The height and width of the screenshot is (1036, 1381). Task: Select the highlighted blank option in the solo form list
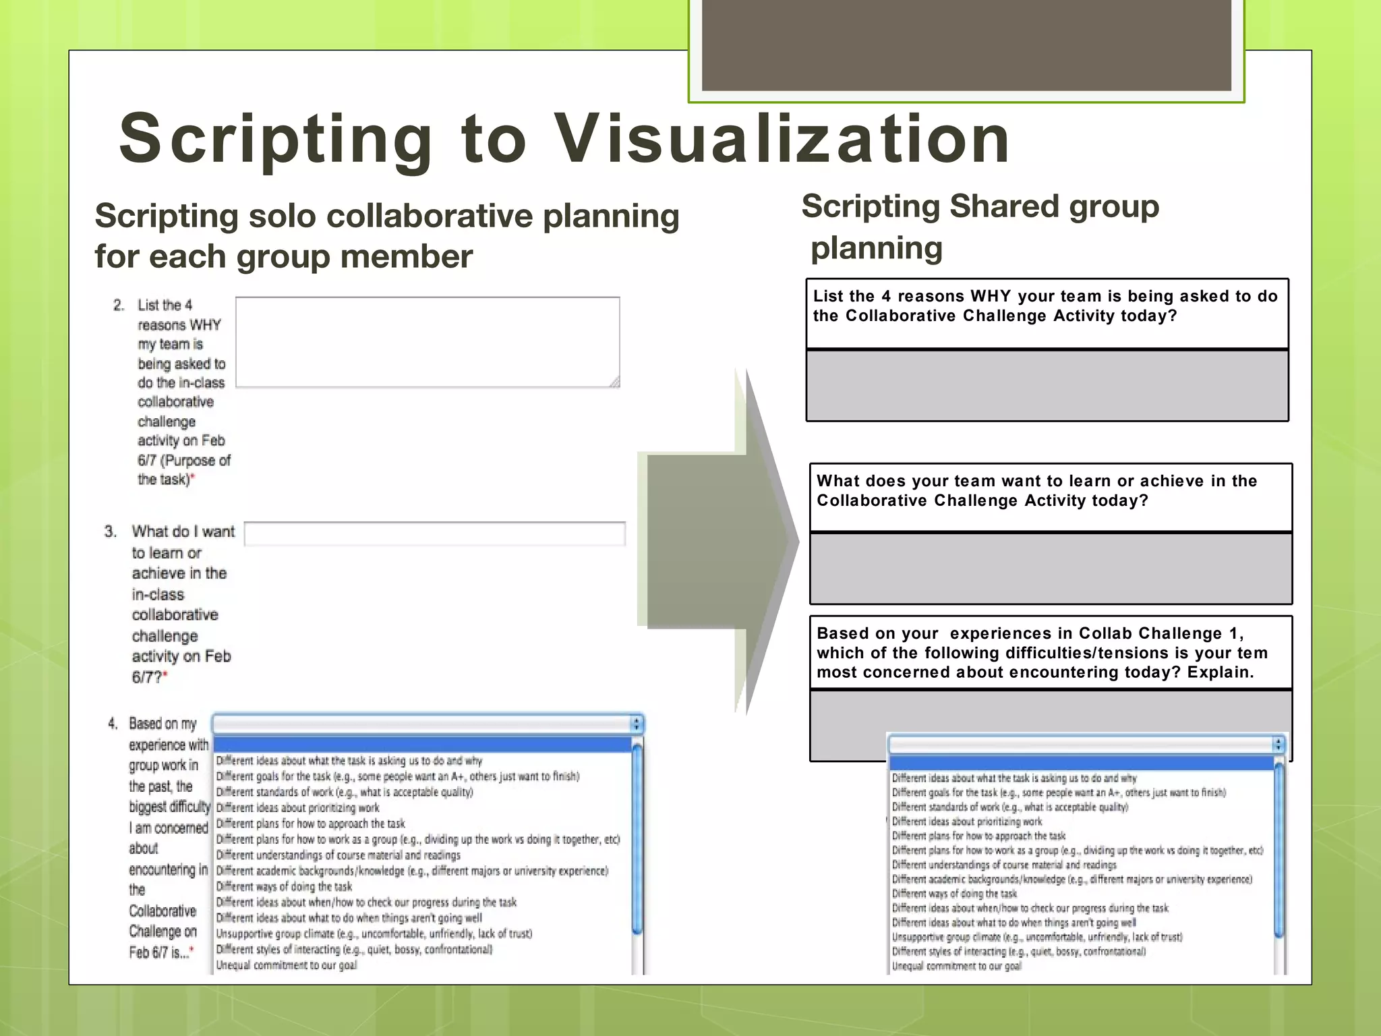[x=422, y=745]
